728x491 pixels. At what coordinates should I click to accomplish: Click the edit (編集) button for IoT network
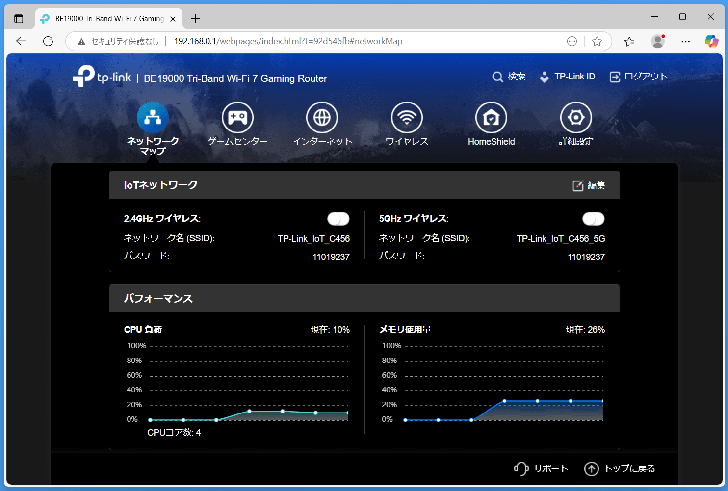coord(589,185)
